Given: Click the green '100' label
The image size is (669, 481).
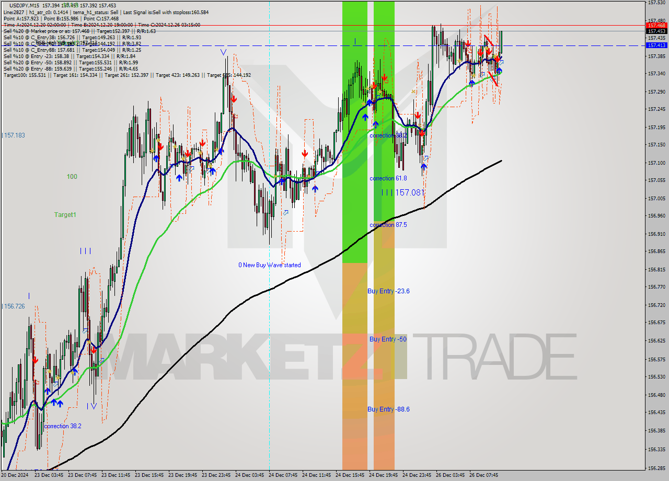Looking at the screenshot, I should (72, 177).
